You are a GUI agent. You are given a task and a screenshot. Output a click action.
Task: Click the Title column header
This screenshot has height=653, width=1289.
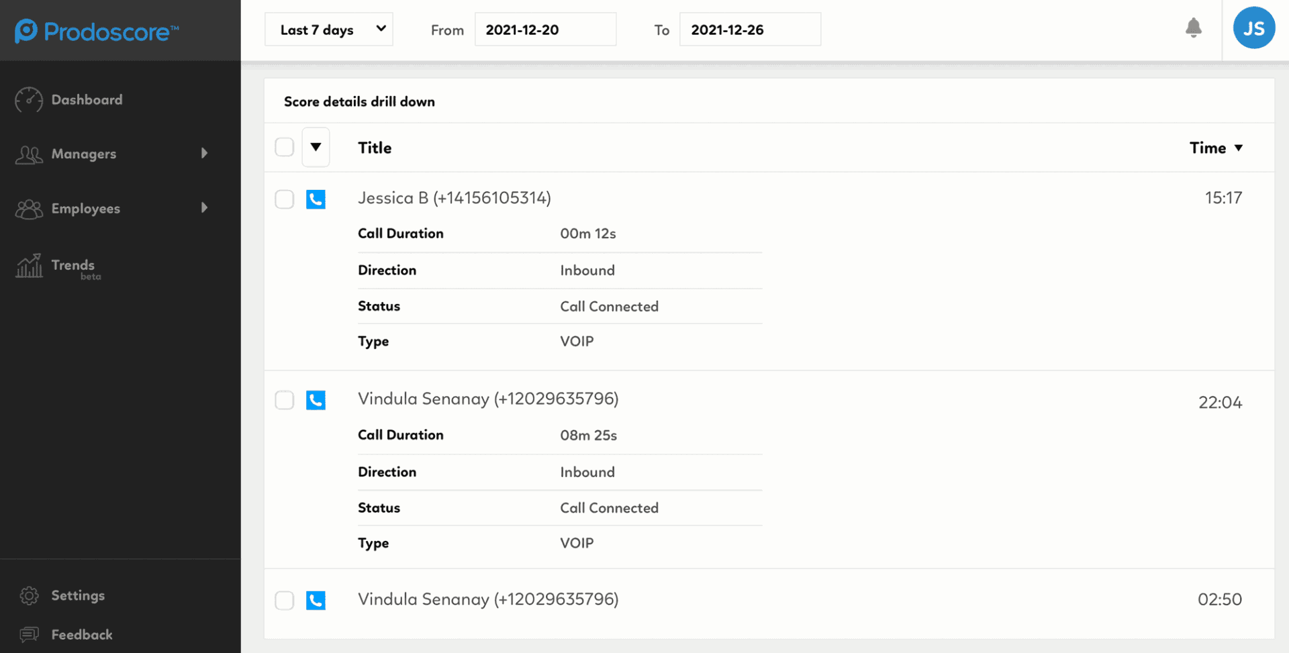click(375, 148)
